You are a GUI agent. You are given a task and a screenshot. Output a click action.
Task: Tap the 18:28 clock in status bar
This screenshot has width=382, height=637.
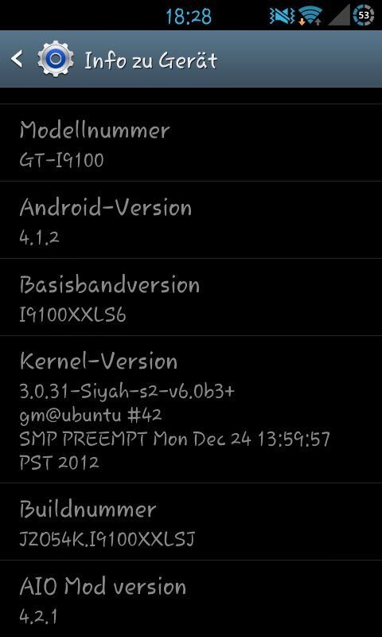coord(189,17)
